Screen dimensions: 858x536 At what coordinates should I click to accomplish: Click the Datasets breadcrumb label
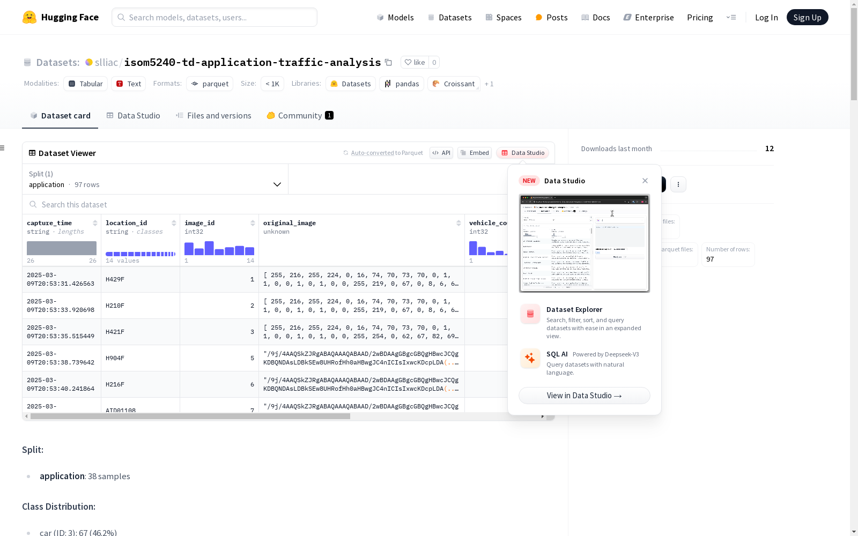coord(57,62)
